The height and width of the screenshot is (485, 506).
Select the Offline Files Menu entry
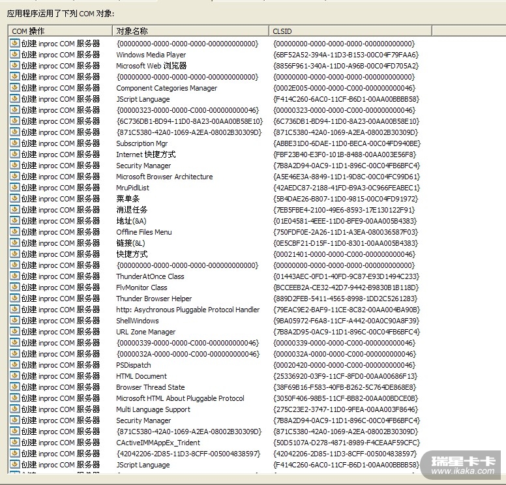(144, 232)
